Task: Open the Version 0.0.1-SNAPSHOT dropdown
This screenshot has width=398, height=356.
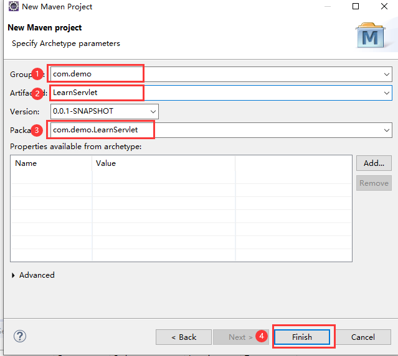Action: [x=153, y=111]
